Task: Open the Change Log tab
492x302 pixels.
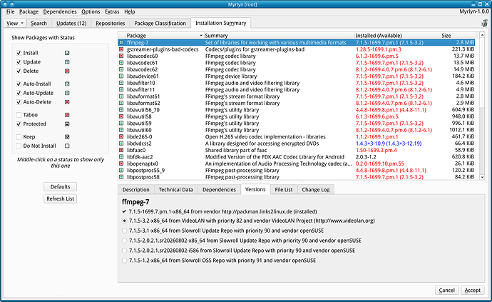Action: tap(316, 189)
